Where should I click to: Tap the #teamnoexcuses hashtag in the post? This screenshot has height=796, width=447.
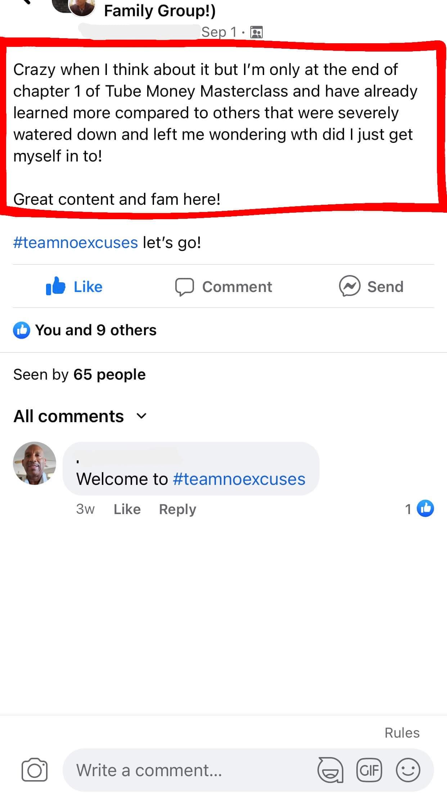76,243
